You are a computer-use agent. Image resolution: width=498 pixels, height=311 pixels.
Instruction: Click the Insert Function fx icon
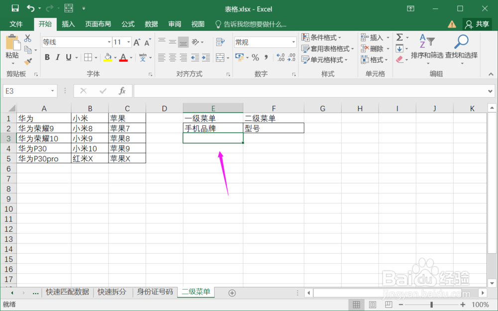tap(122, 91)
